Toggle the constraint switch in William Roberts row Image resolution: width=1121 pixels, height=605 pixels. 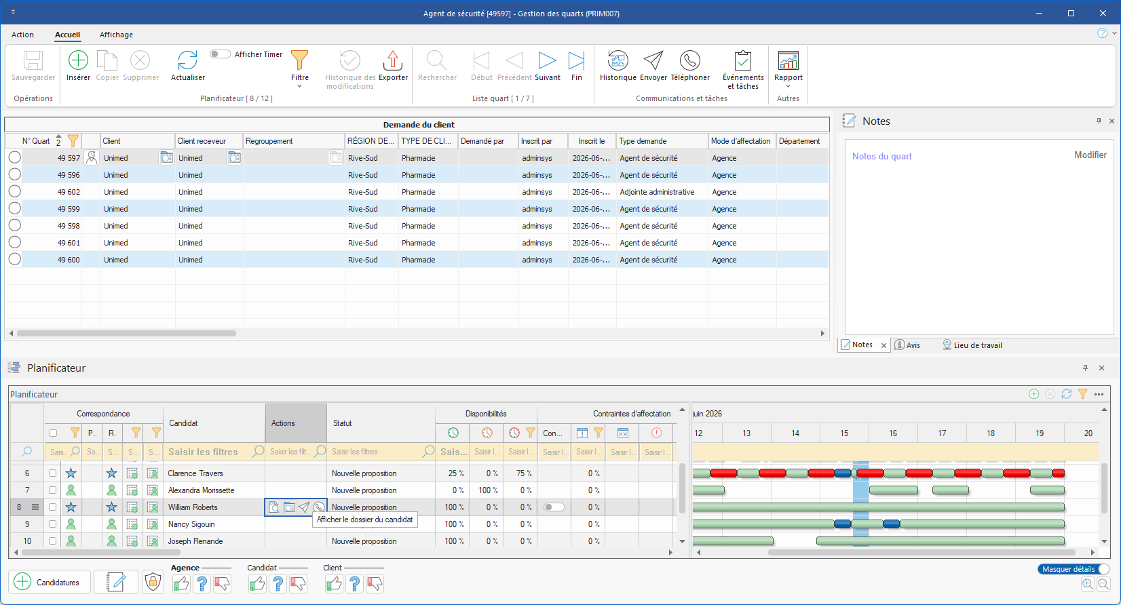click(x=554, y=507)
